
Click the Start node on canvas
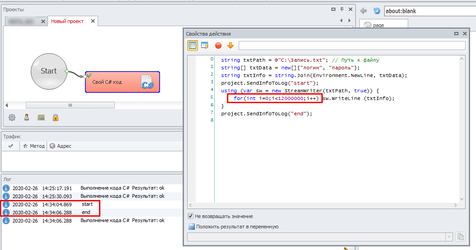48,71
